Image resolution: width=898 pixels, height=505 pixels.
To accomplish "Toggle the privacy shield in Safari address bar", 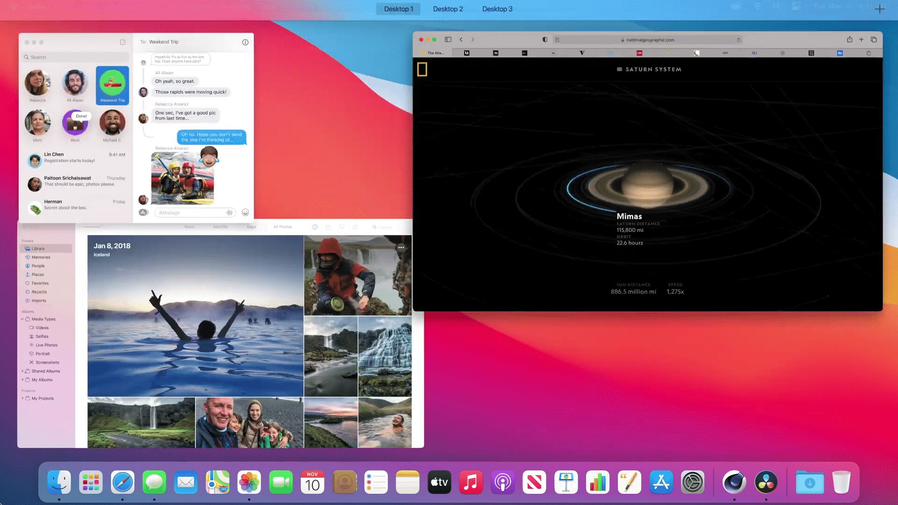I will [x=544, y=40].
